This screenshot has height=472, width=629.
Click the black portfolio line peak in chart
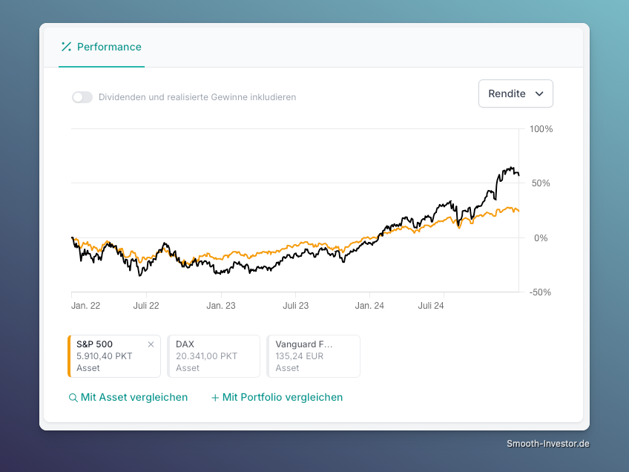(511, 168)
